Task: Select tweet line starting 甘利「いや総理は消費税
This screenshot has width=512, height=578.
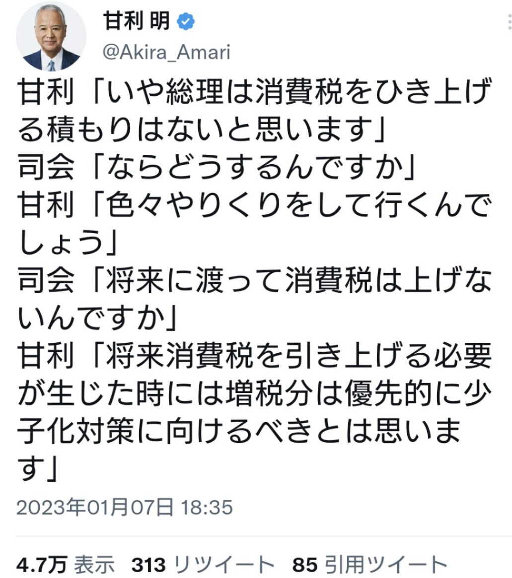Action: (x=255, y=91)
